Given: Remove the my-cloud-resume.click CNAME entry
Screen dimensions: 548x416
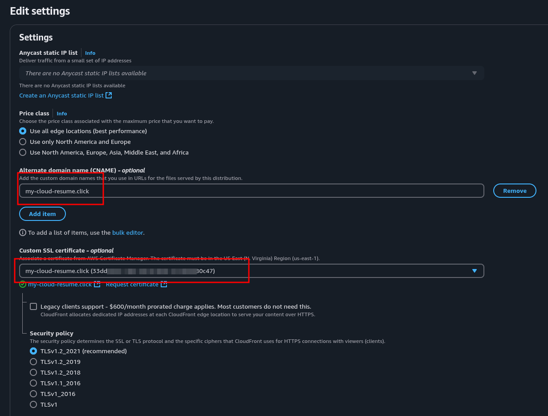Looking at the screenshot, I should [514, 191].
